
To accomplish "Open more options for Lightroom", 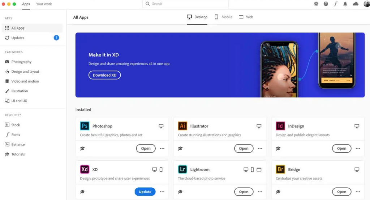I will coord(260,192).
